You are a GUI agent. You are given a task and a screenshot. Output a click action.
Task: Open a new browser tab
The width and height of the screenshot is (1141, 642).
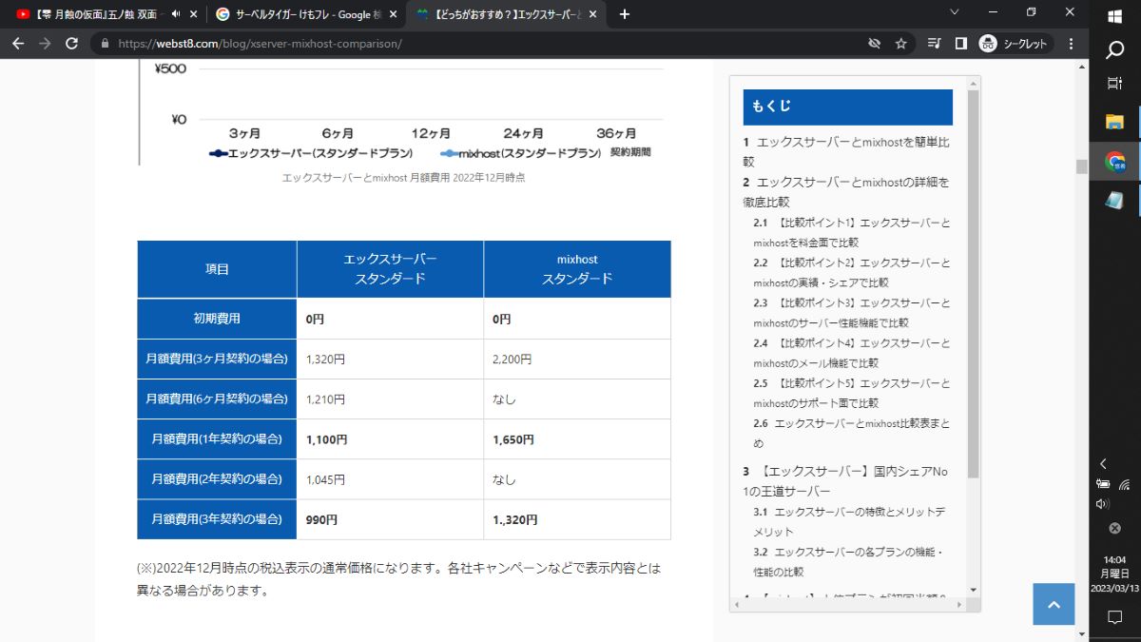point(625,14)
